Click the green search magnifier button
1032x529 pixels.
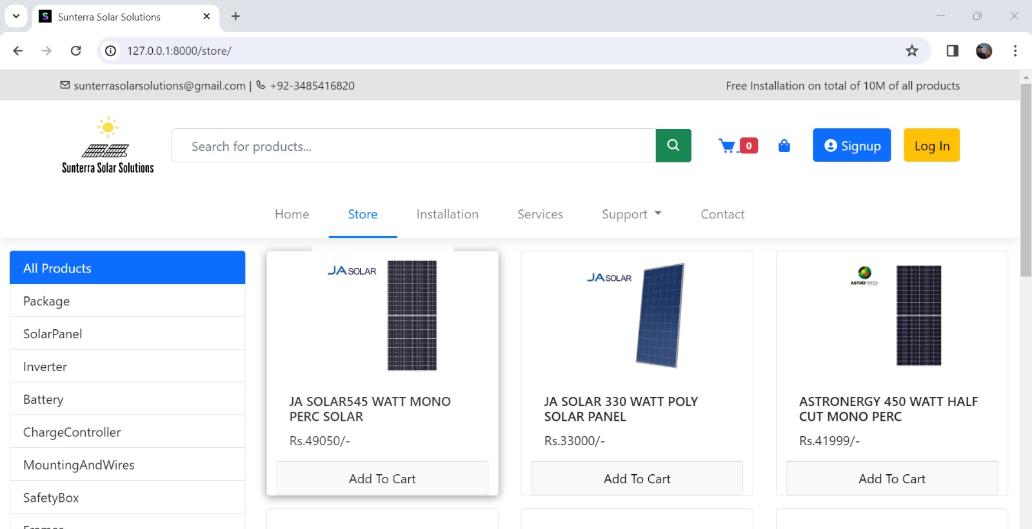673,146
